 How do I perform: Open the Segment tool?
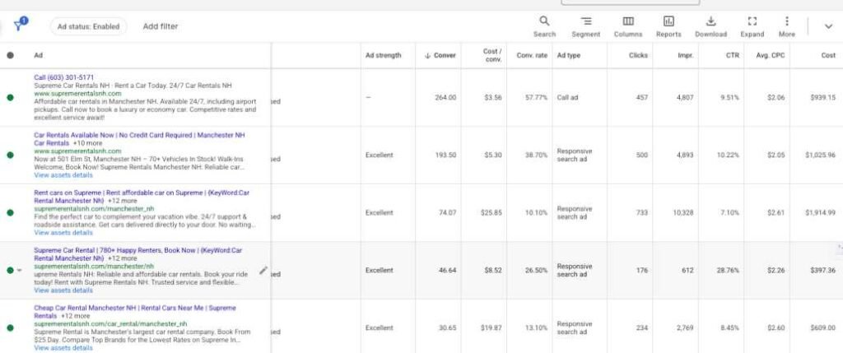pos(585,22)
